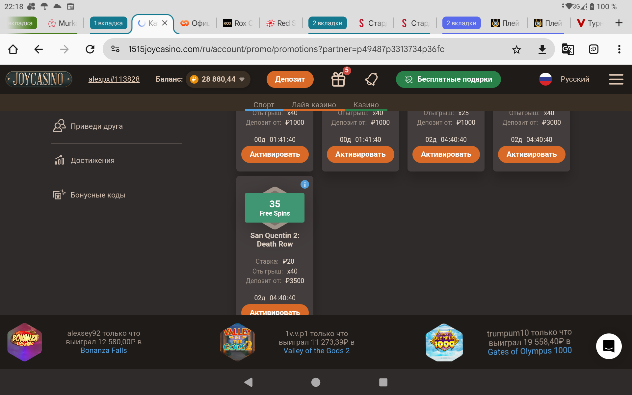The height and width of the screenshot is (395, 632).
Task: Open the alexpx#113828 account link
Action: click(x=114, y=79)
